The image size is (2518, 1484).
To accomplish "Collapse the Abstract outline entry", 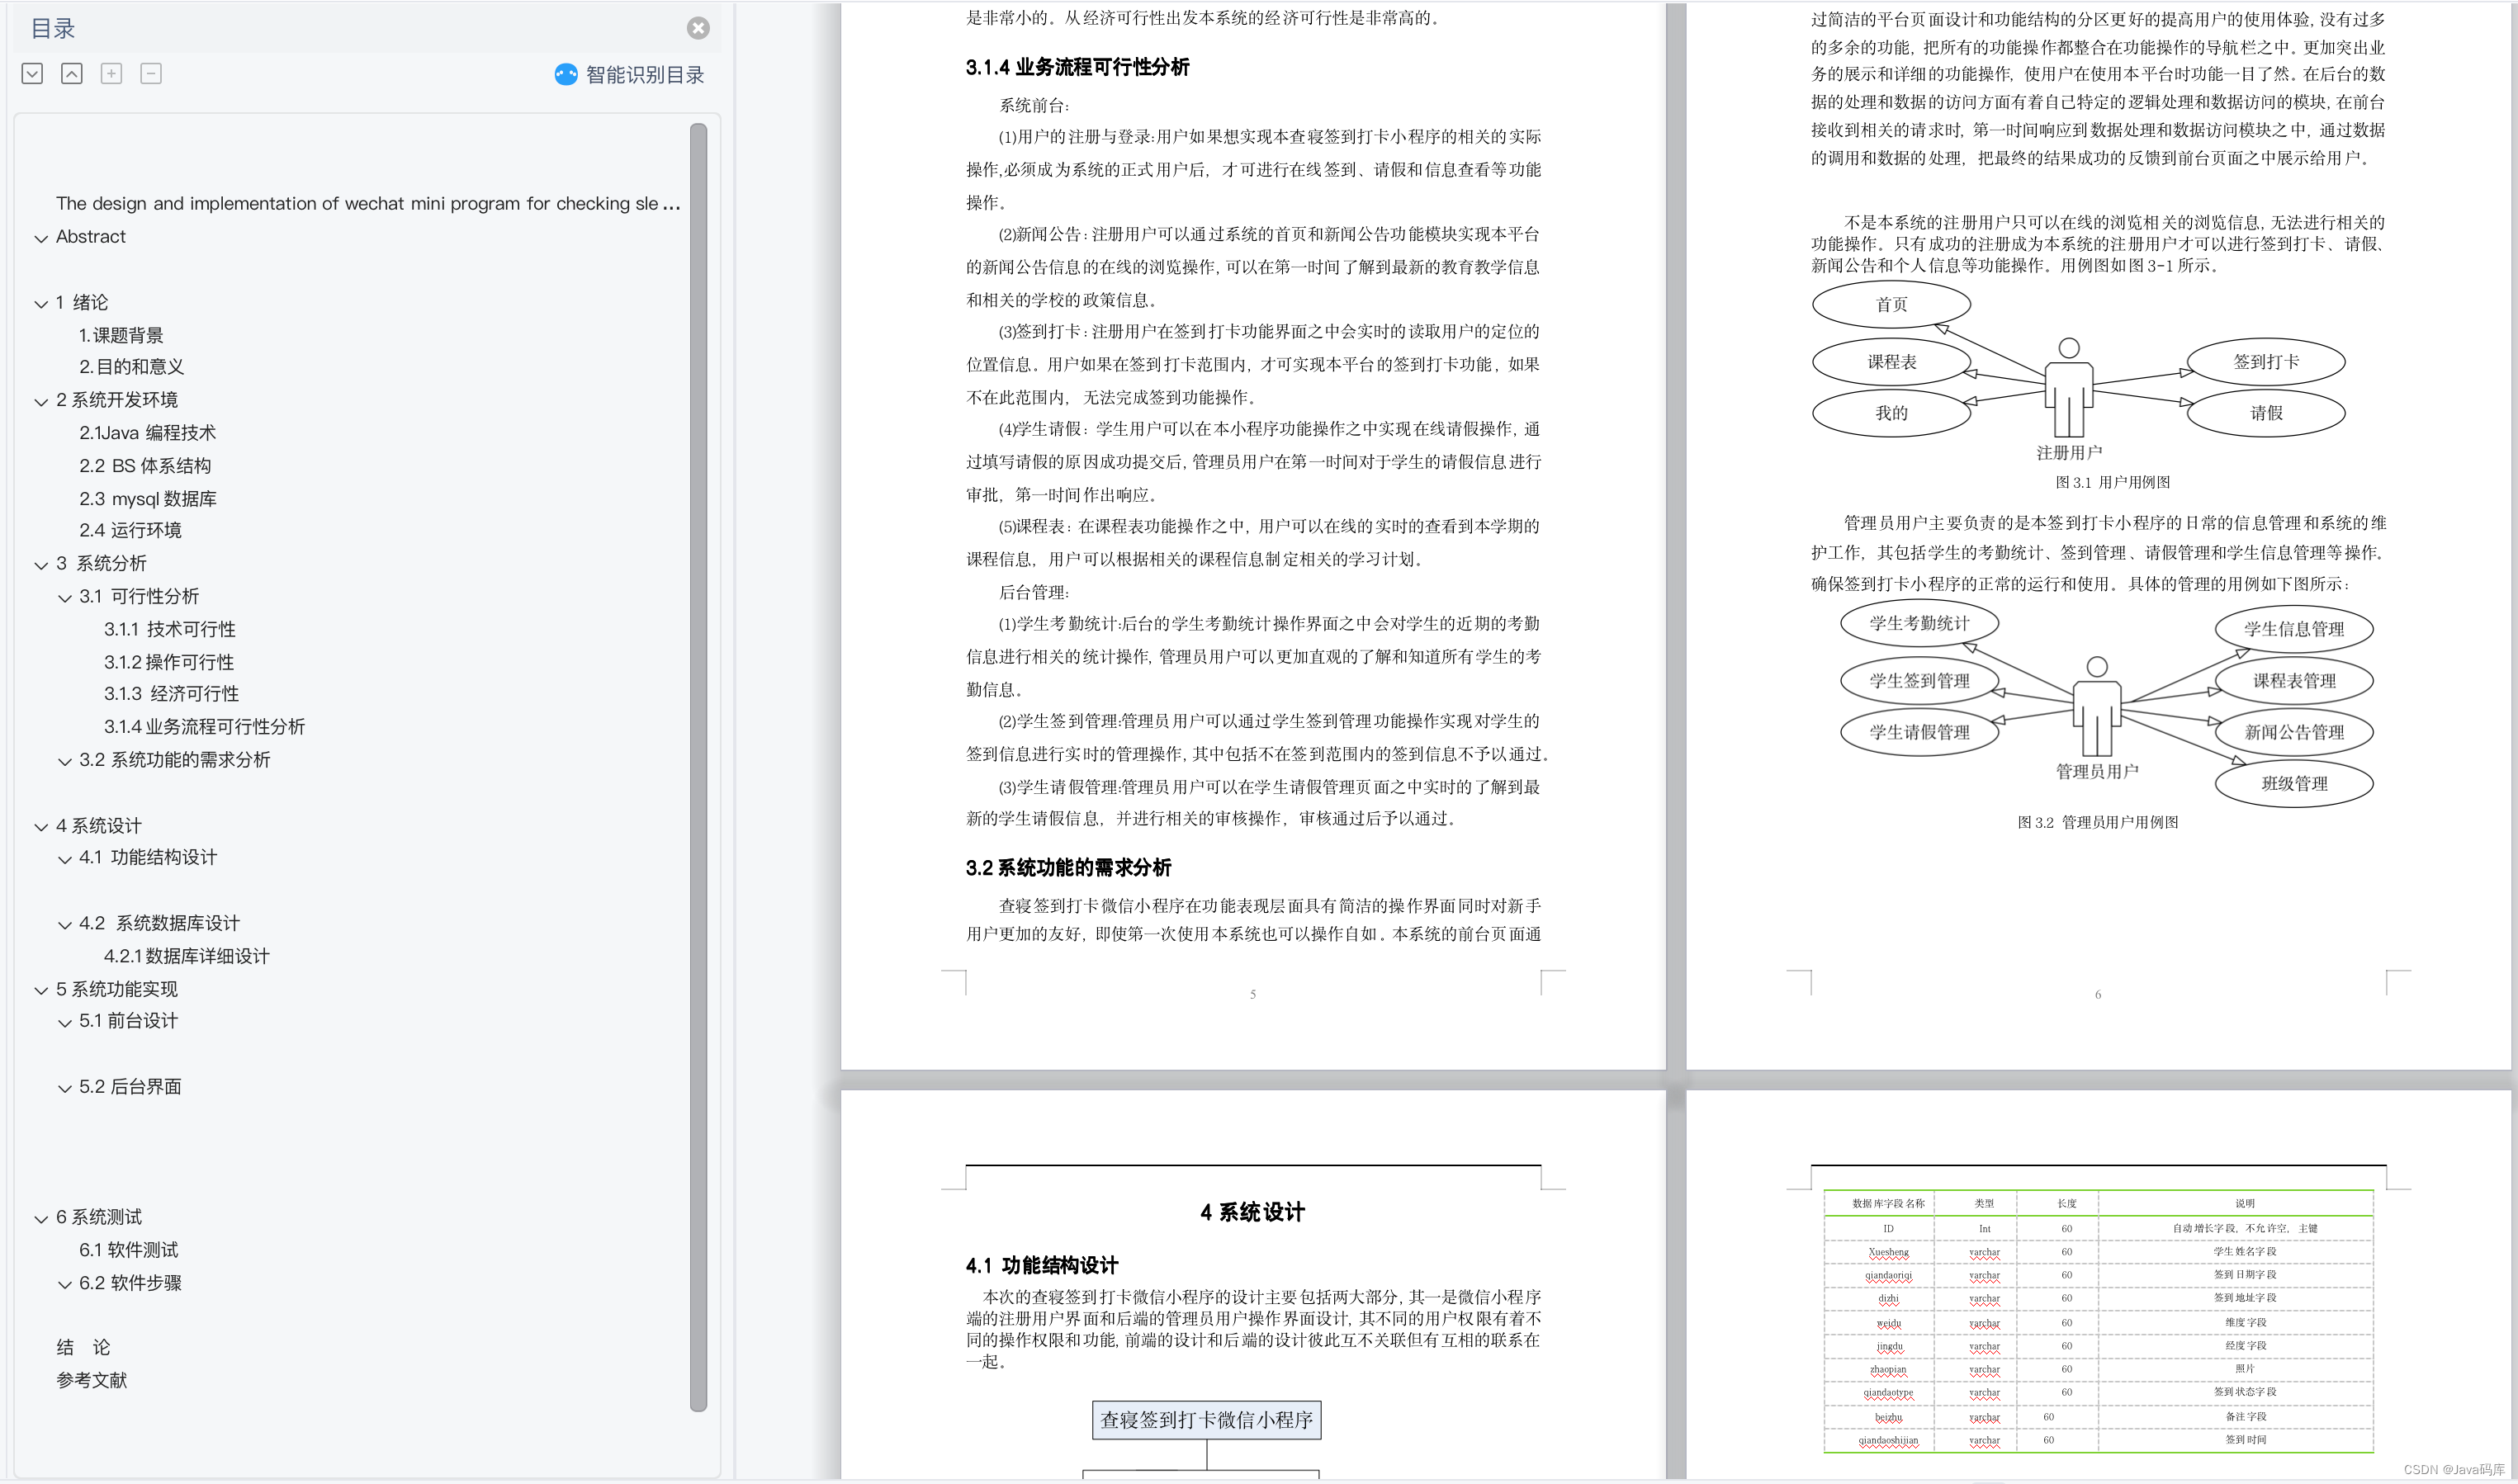I will point(41,238).
